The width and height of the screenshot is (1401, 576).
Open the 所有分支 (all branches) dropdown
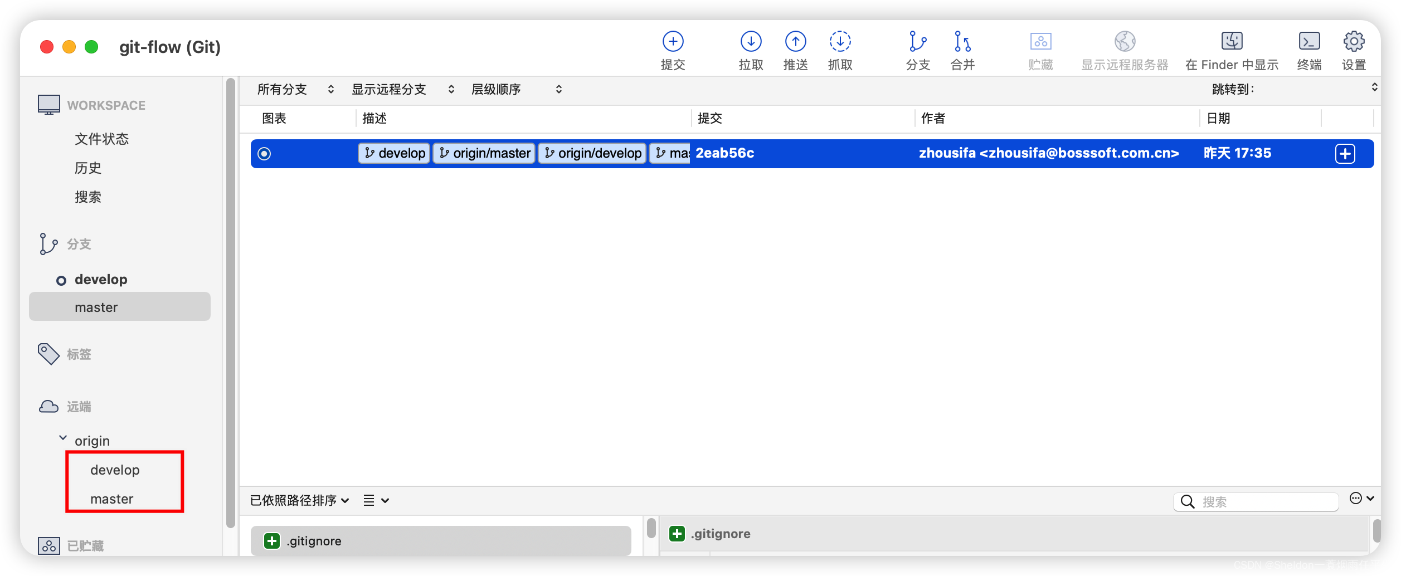point(295,89)
